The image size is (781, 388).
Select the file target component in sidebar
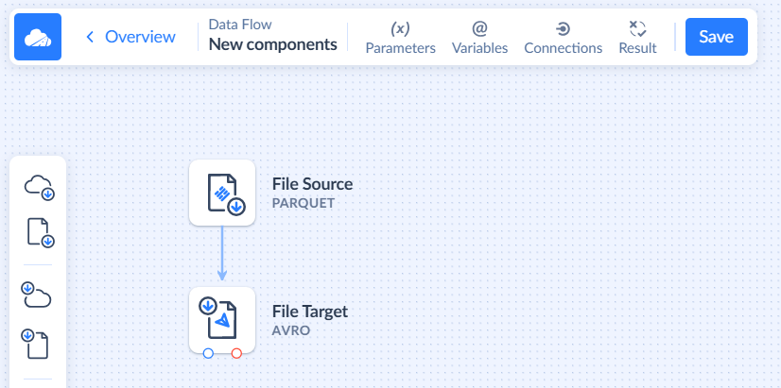[35, 344]
